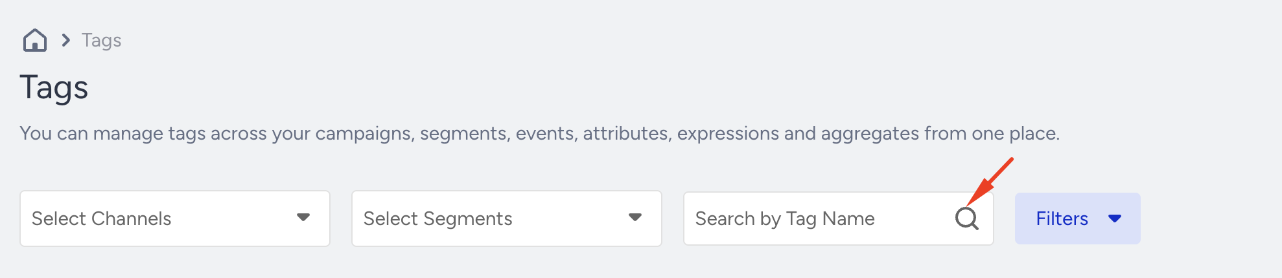Image resolution: width=1282 pixels, height=278 pixels.
Task: Click the magnifier search icon
Action: coord(966,219)
